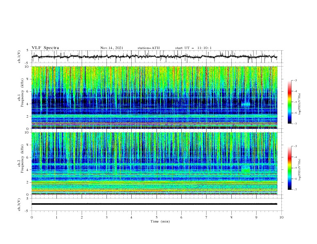Select the ch.2 colorbar "log(PSD)(V²/Hz)" label
317x244 pixels.
click(x=300, y=169)
